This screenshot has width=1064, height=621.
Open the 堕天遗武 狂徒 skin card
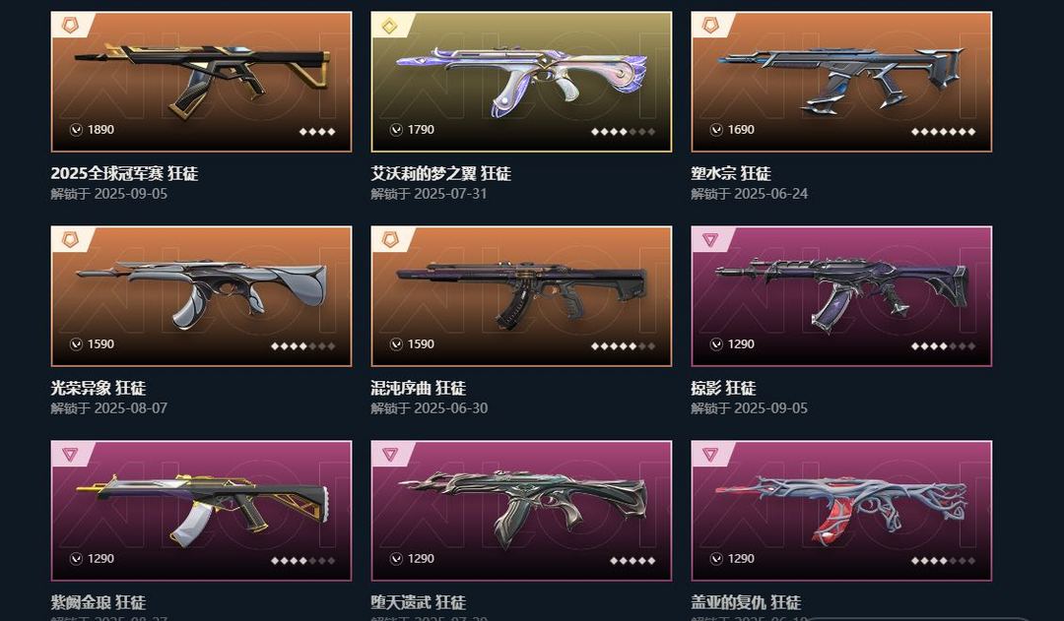pos(521,511)
